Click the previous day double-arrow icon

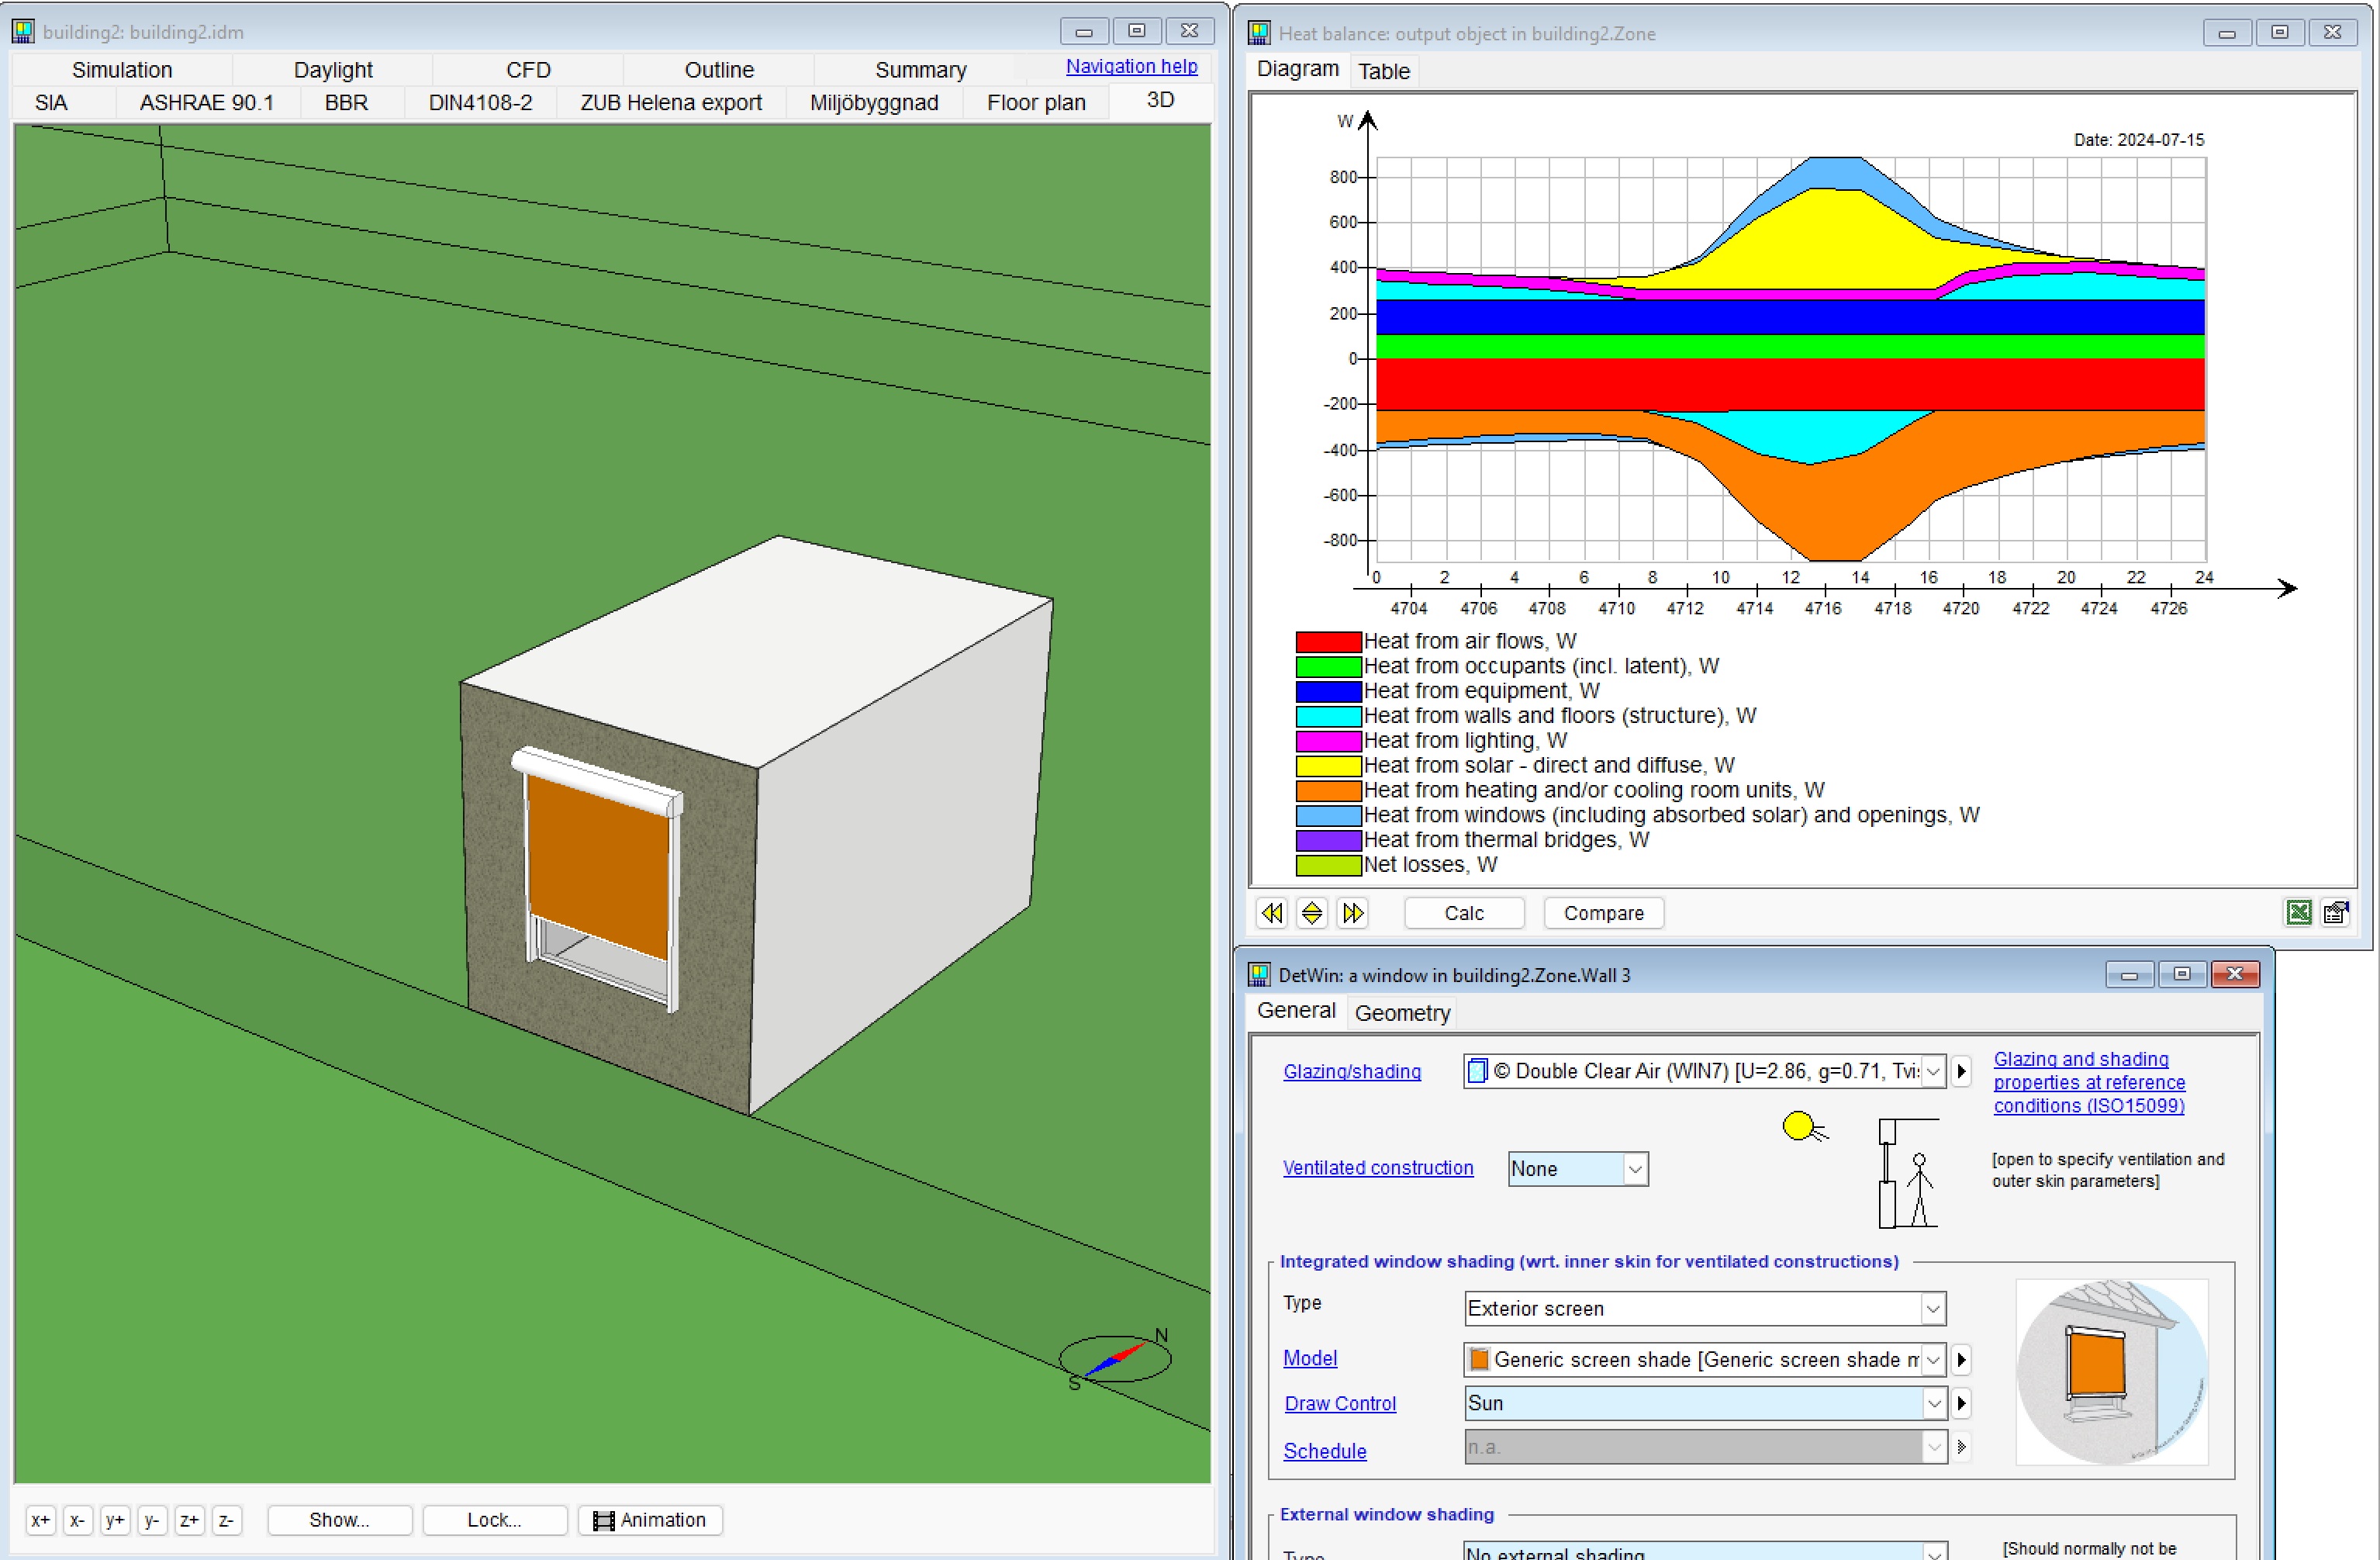pyautogui.click(x=1271, y=913)
